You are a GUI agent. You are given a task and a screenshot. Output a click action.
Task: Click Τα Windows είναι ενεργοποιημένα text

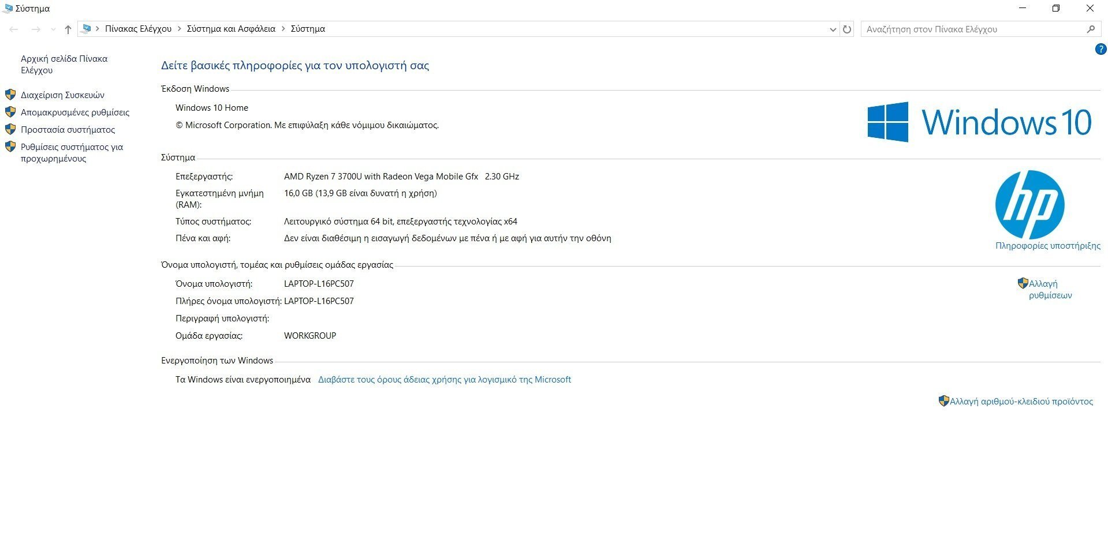pos(243,380)
